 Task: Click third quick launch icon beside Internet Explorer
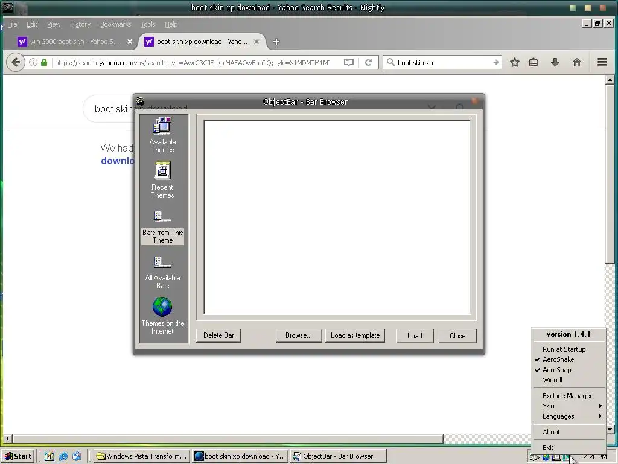(77, 457)
